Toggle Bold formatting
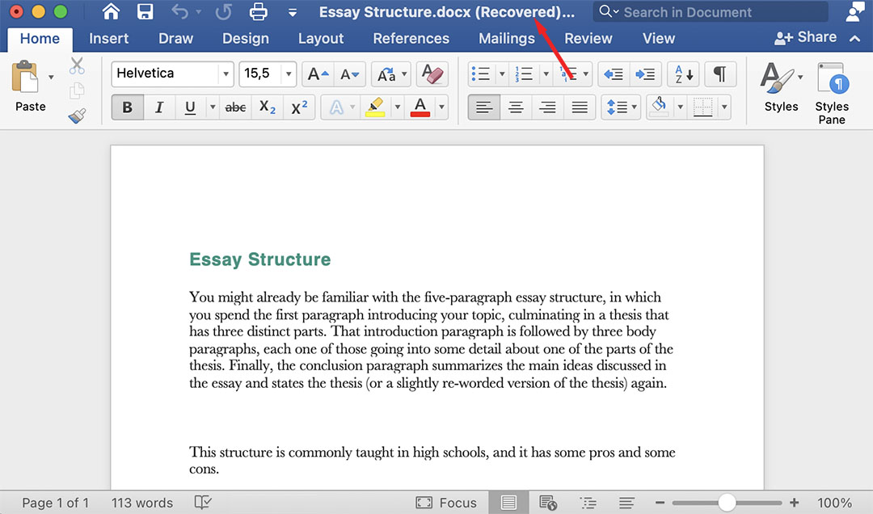The image size is (873, 514). coord(127,107)
